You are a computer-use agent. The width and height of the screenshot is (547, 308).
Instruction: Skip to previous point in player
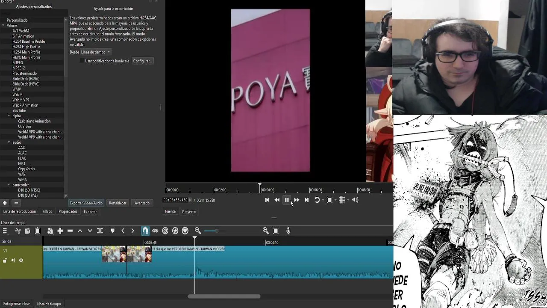point(267,200)
